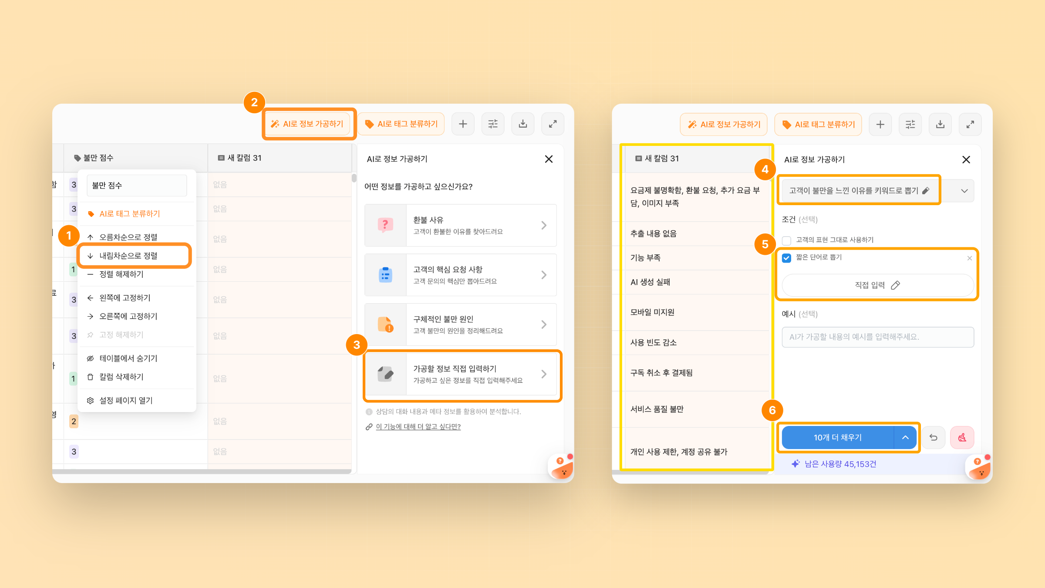Click the undo arrow icon beside fill button
1045x588 pixels.
click(934, 437)
